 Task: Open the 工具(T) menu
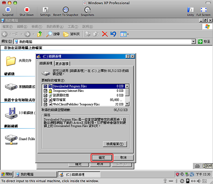[73, 26]
